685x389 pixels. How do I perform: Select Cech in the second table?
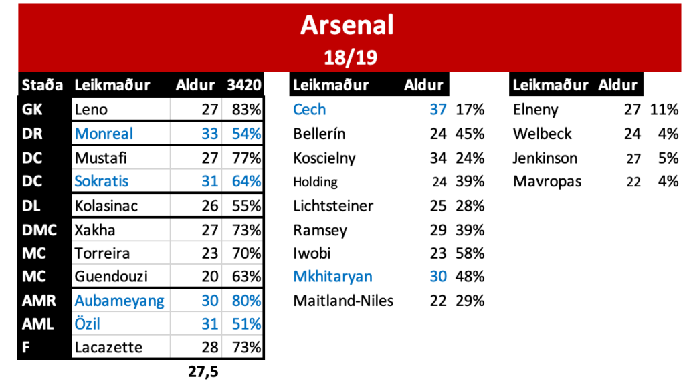click(309, 109)
